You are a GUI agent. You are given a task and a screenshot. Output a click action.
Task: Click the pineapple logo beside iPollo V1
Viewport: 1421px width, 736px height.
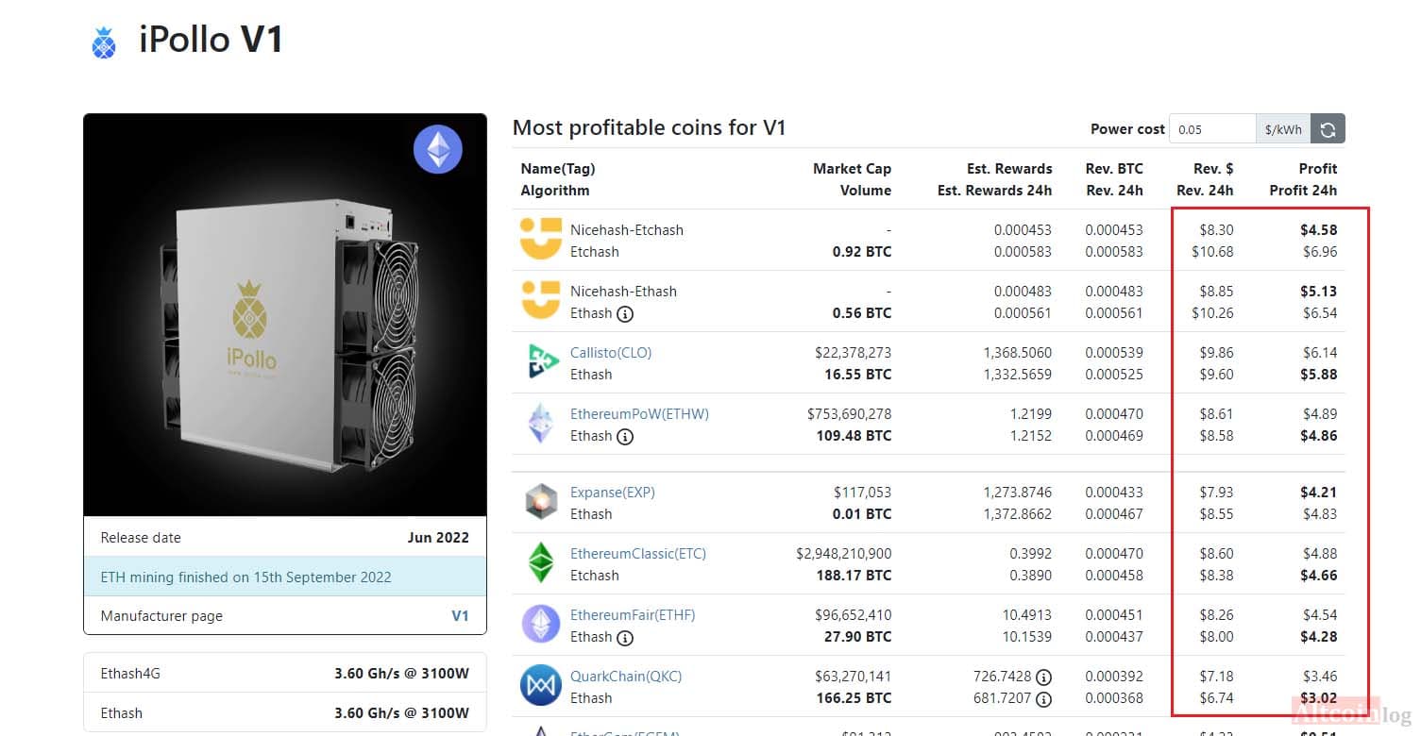click(x=104, y=42)
